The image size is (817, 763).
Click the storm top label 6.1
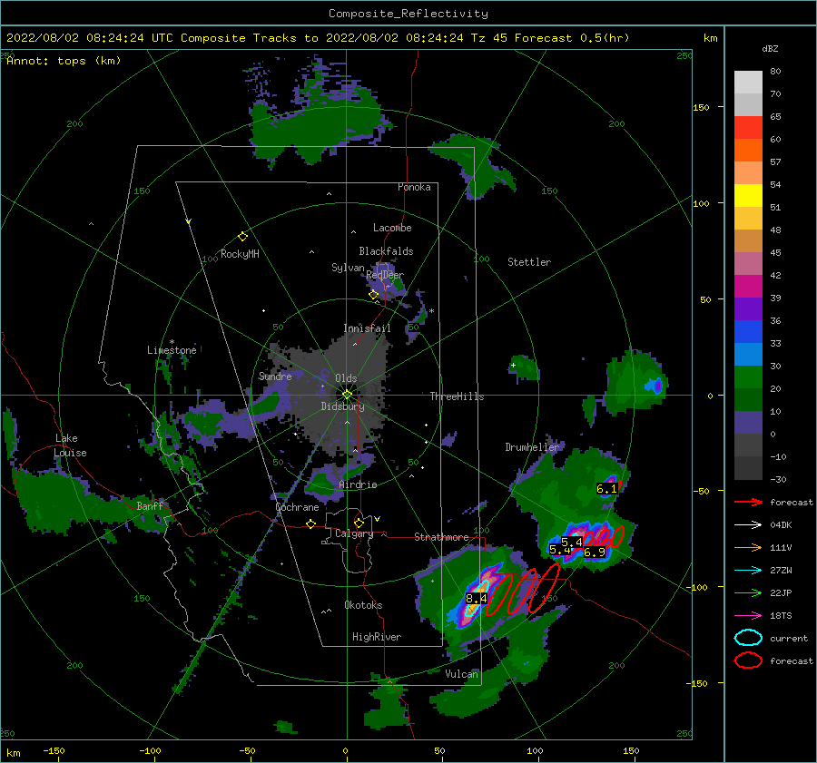pyautogui.click(x=606, y=488)
